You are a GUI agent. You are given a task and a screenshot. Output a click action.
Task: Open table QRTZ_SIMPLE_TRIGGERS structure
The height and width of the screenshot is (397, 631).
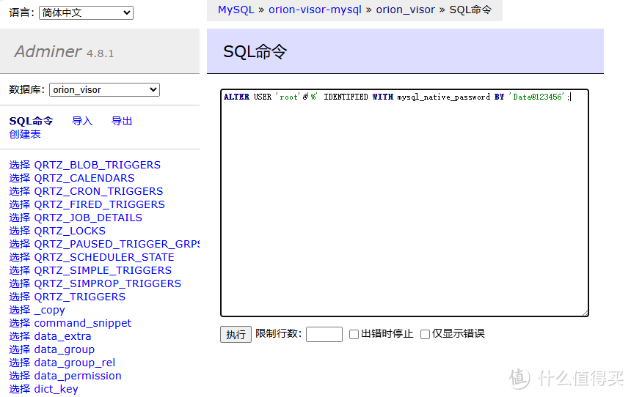tap(103, 271)
